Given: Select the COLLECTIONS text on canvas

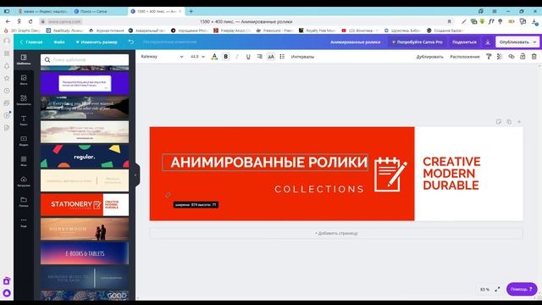Looking at the screenshot, I should coord(319,189).
